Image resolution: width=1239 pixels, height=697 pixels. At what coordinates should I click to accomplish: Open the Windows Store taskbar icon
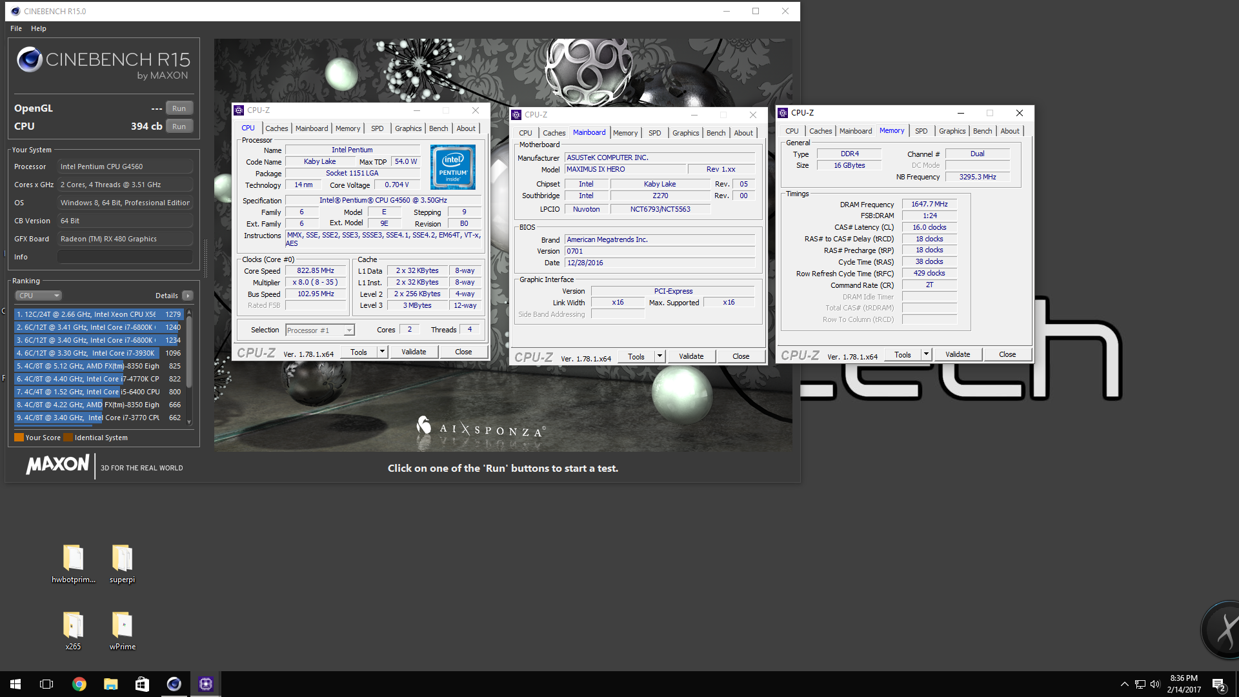[142, 684]
